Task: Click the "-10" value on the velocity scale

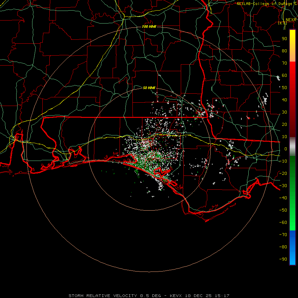Action: [283, 161]
